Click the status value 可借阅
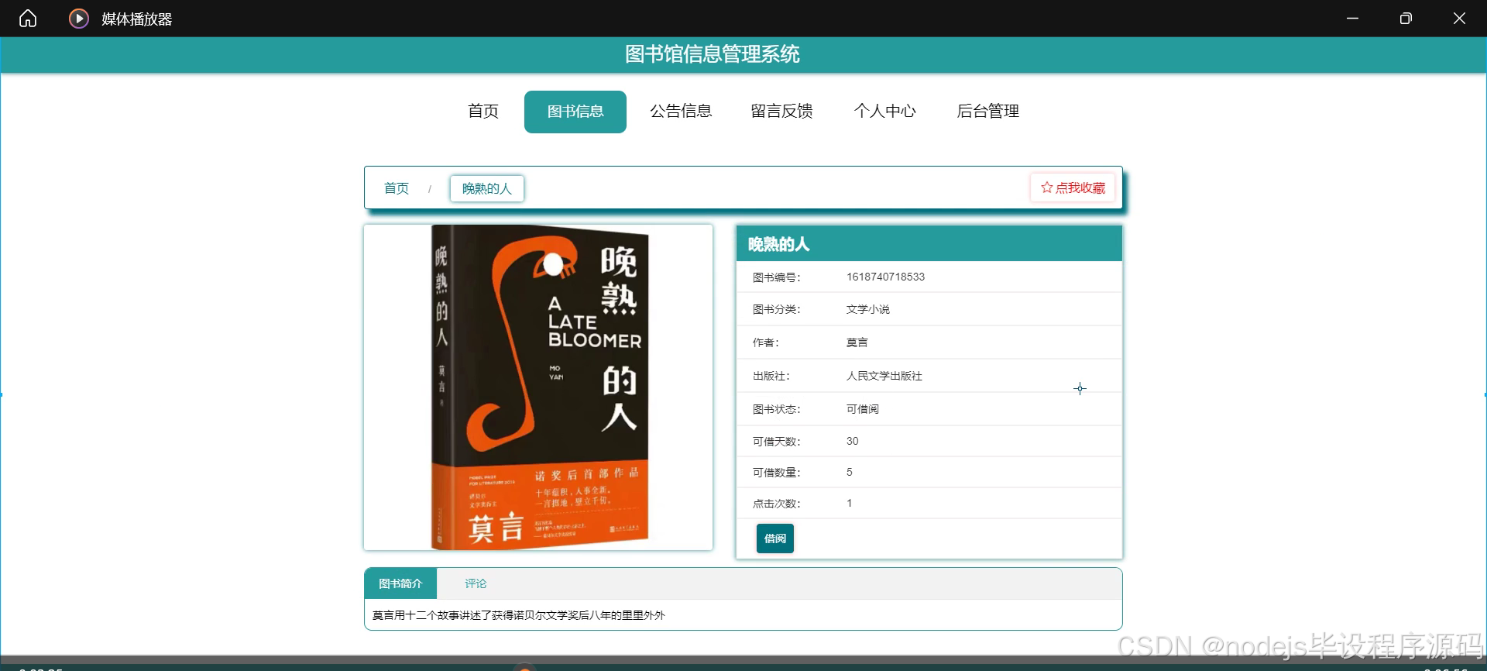The width and height of the screenshot is (1487, 671). (x=863, y=409)
